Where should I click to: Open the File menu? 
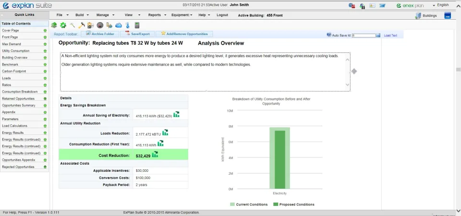(62, 15)
